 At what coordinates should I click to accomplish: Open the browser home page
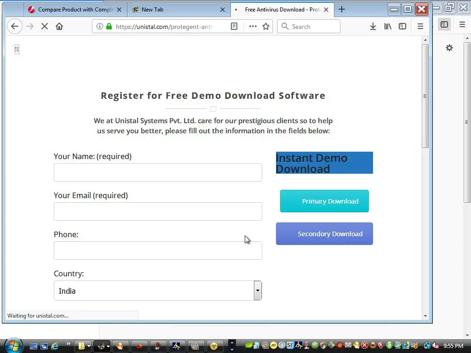pyautogui.click(x=59, y=26)
